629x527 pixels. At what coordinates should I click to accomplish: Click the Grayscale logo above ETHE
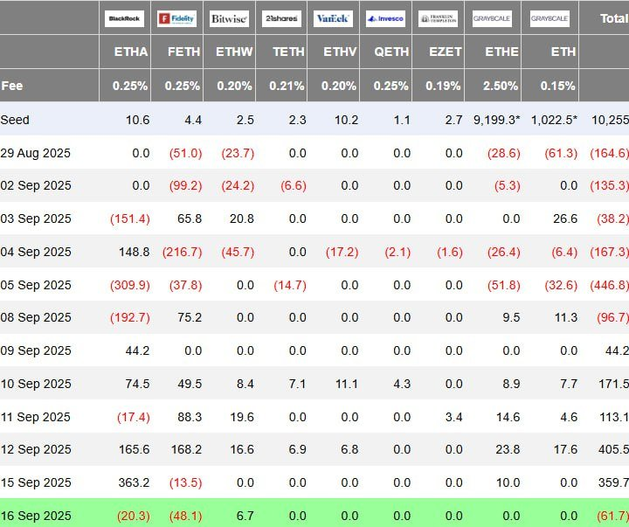click(492, 18)
